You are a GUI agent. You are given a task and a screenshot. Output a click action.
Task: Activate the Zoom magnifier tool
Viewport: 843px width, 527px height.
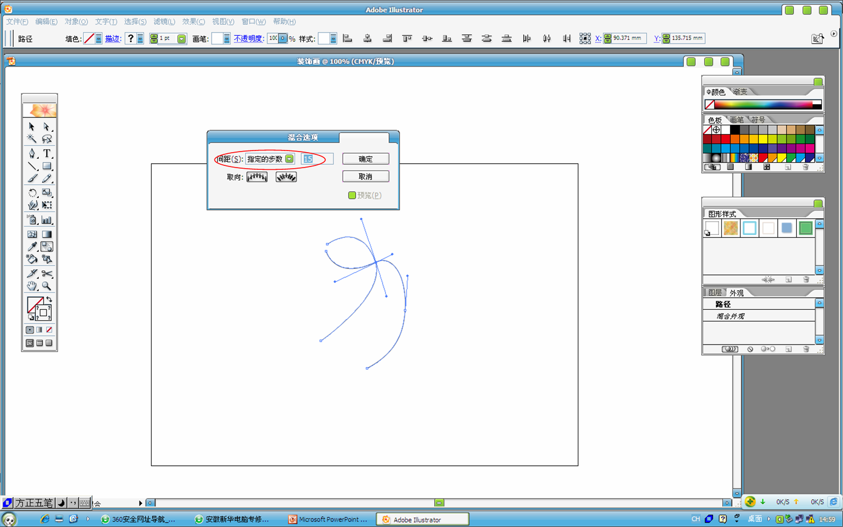coord(47,286)
